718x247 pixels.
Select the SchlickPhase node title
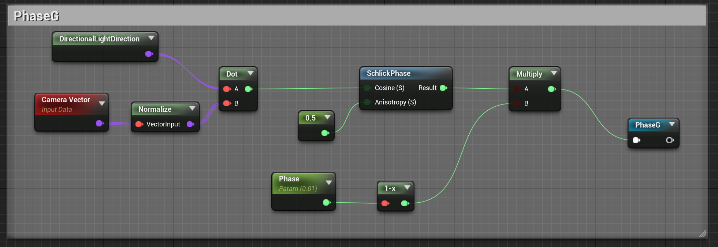click(x=388, y=73)
